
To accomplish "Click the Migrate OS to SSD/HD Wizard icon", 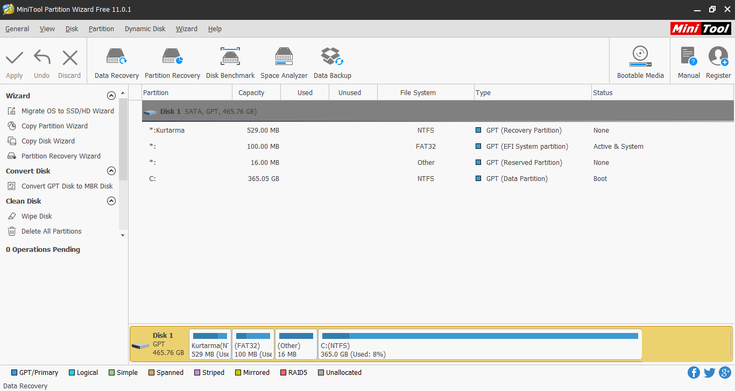I will click(11, 111).
